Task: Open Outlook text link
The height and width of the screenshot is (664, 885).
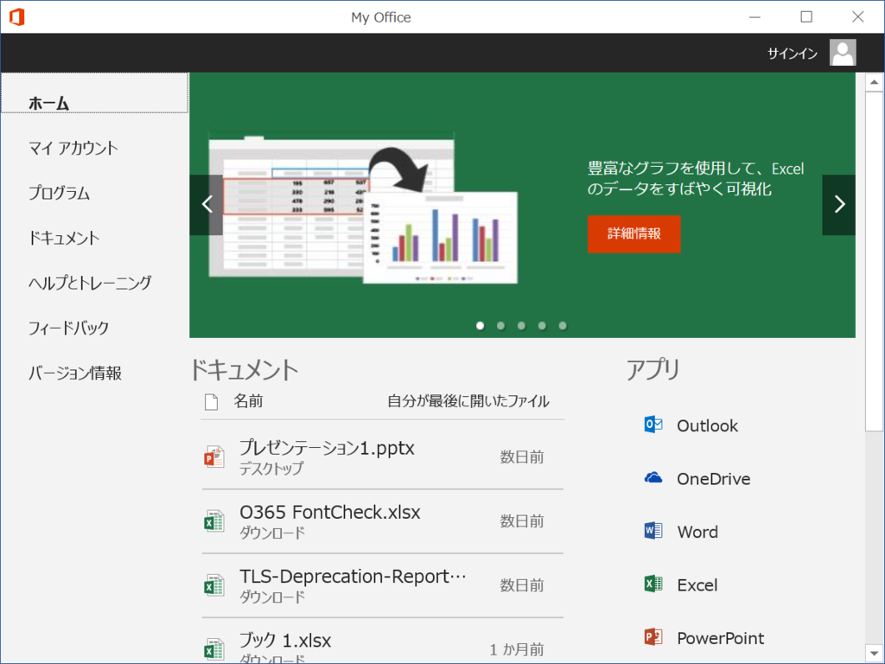Action: [707, 425]
